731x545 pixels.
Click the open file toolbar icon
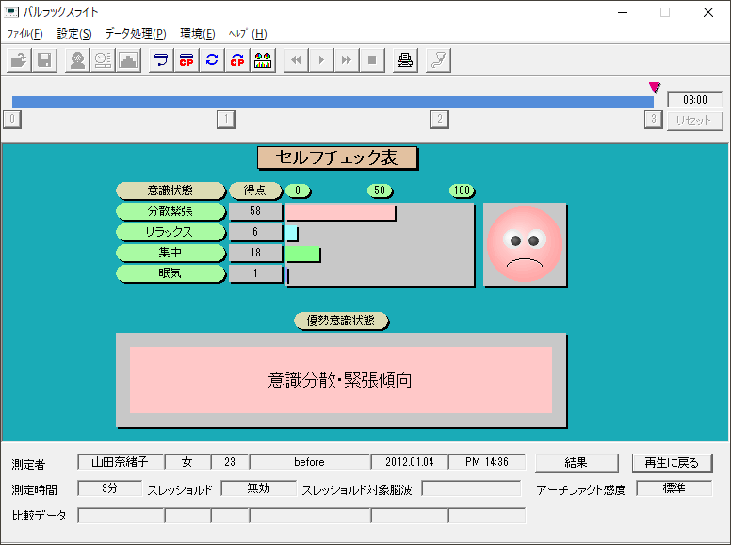(19, 60)
